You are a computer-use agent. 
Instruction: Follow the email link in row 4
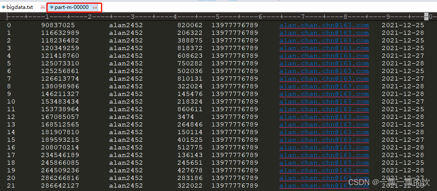point(324,56)
